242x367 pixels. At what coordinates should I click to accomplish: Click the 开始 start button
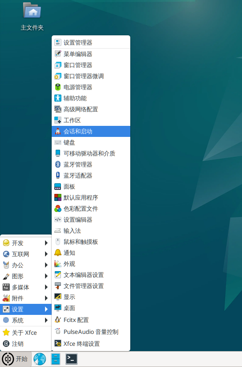15,359
